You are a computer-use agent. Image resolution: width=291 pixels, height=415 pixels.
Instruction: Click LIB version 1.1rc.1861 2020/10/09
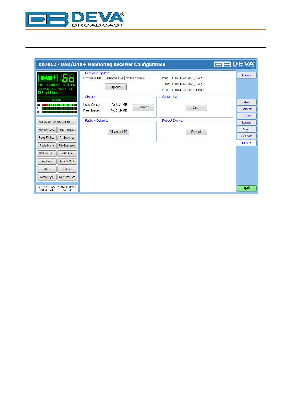coord(187,90)
